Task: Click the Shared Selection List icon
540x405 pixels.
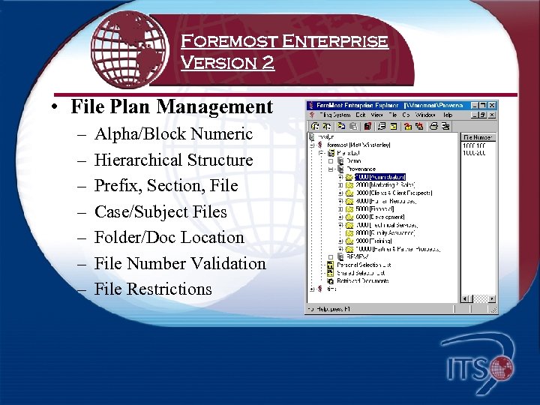Action: click(330, 273)
